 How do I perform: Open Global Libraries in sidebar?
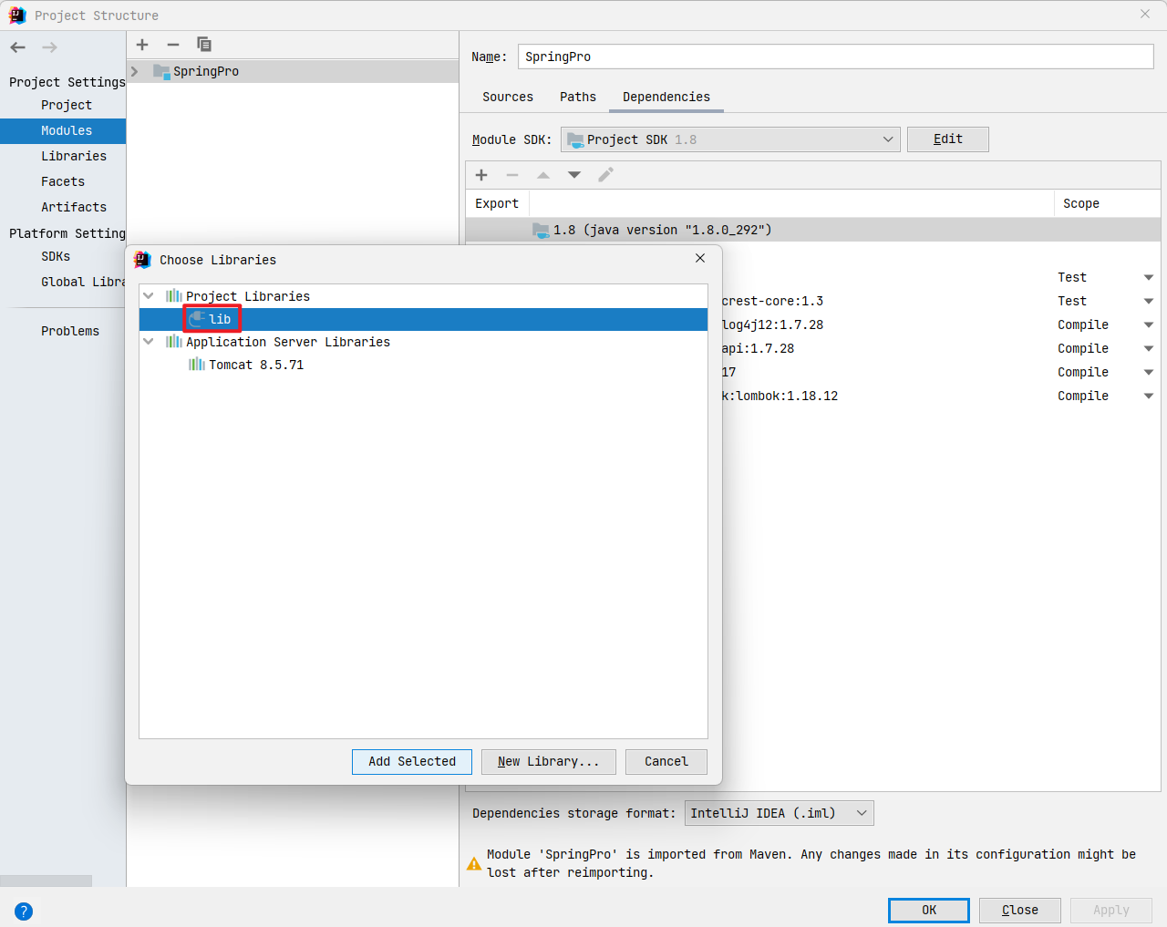coord(83,282)
